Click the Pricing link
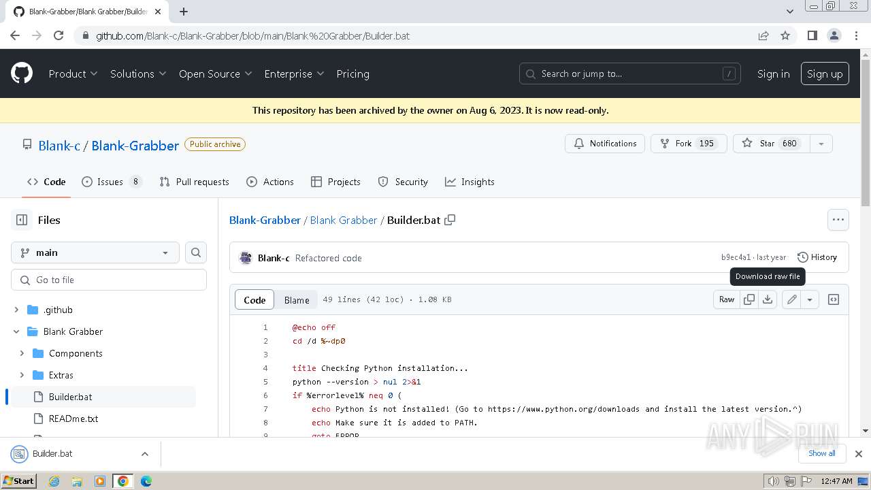This screenshot has width=871, height=490. [x=352, y=73]
